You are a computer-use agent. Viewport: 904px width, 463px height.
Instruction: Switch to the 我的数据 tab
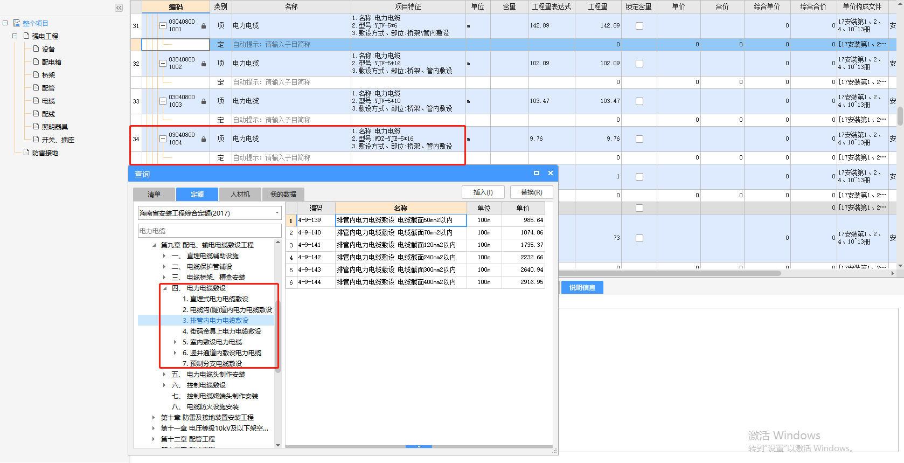point(283,194)
